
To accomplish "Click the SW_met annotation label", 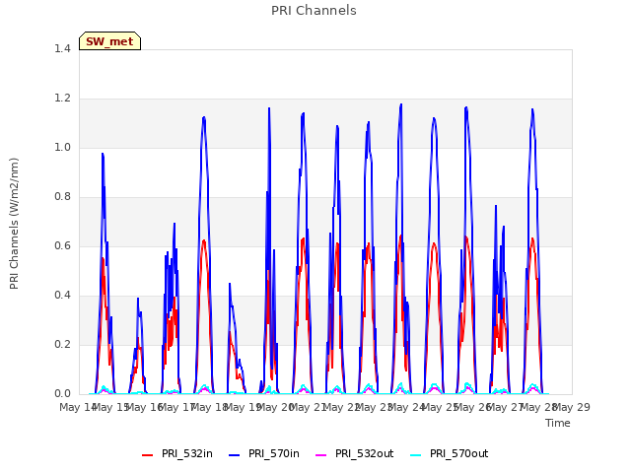I will [109, 41].
